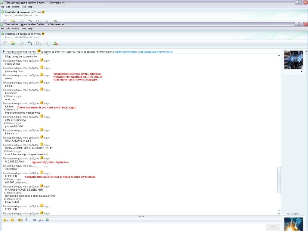Open File menu in the back window
308x231 pixels.
pyautogui.click(x=2, y=7)
